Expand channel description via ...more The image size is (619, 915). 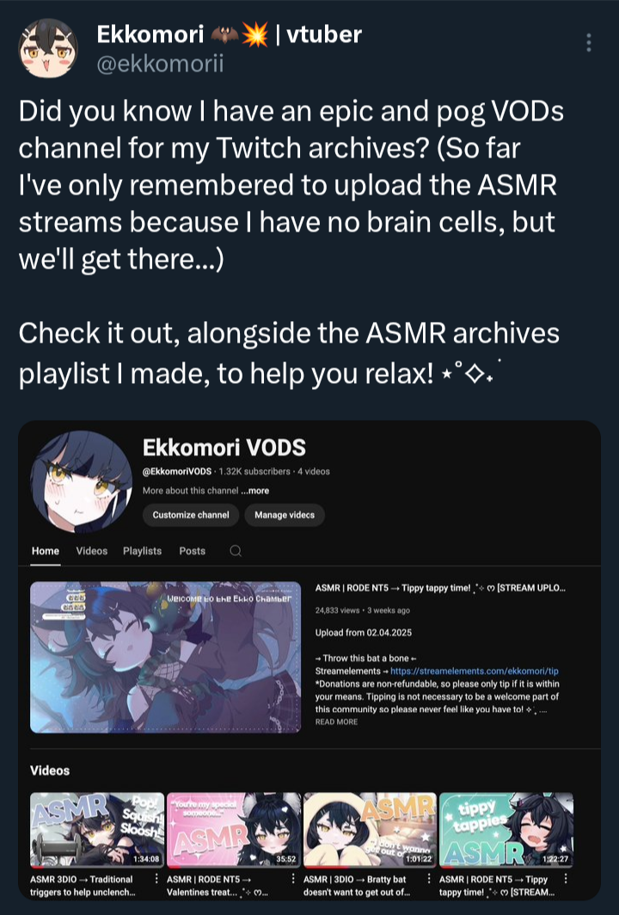coord(254,491)
